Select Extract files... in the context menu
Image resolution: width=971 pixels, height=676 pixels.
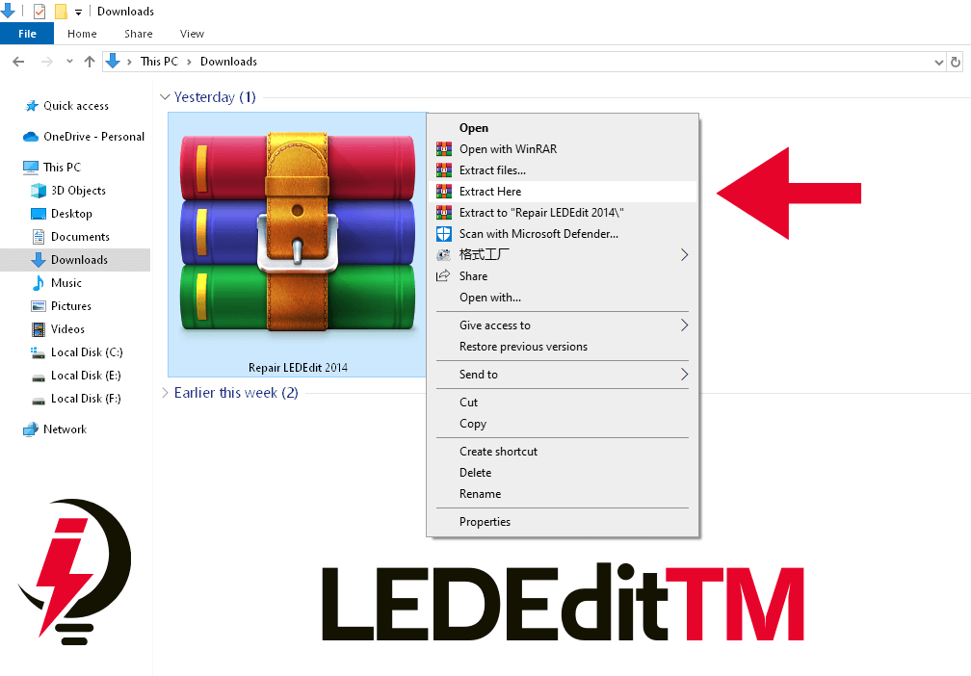[x=563, y=170]
